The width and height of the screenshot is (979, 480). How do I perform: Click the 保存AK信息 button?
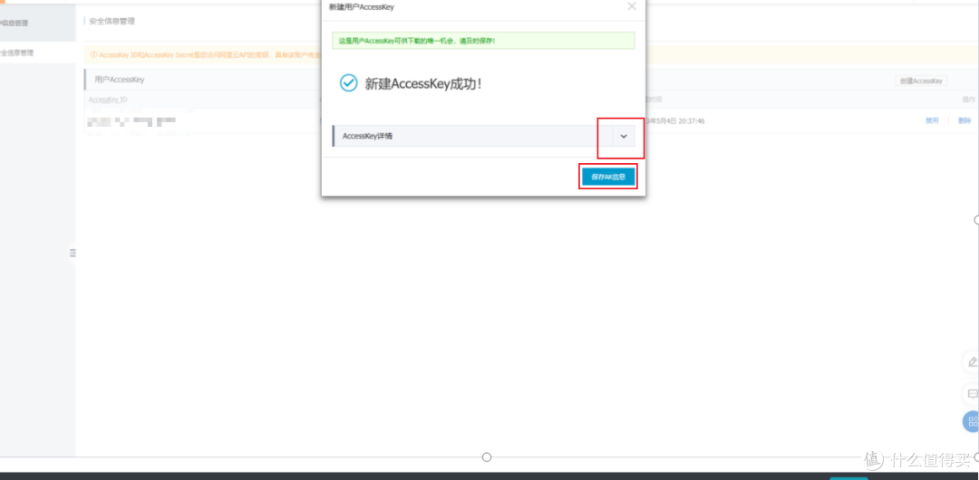[608, 177]
